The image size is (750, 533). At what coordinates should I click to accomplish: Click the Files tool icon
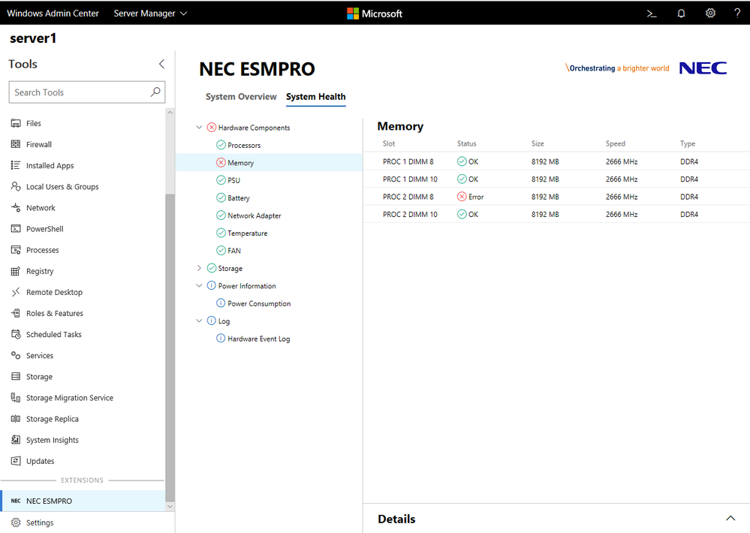(16, 123)
